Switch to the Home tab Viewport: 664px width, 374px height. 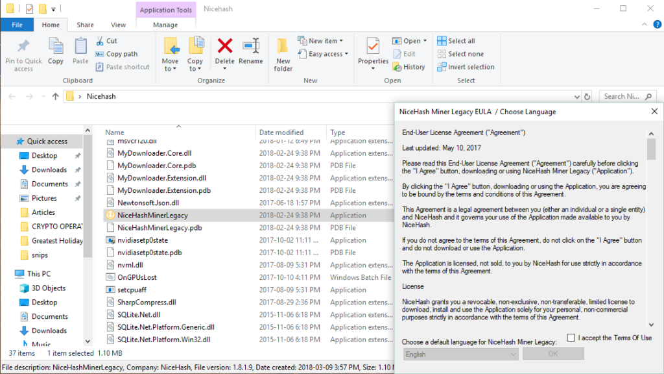tap(51, 25)
